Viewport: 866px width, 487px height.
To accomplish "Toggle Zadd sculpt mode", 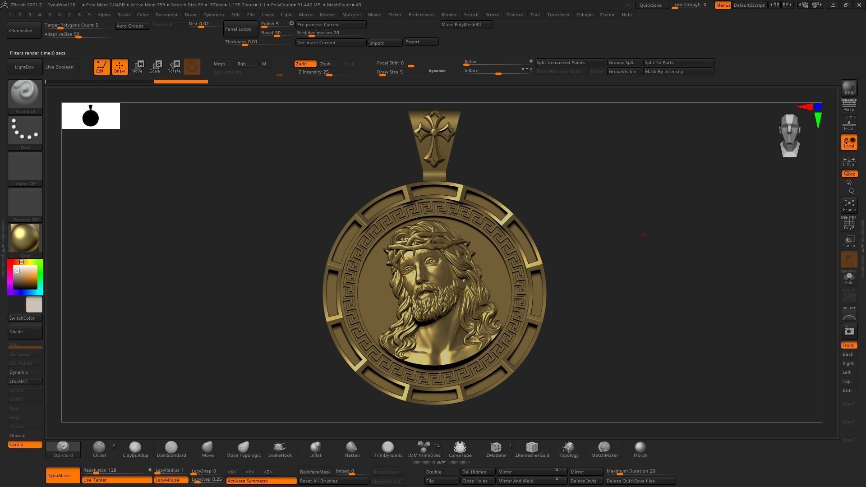I will click(x=305, y=64).
